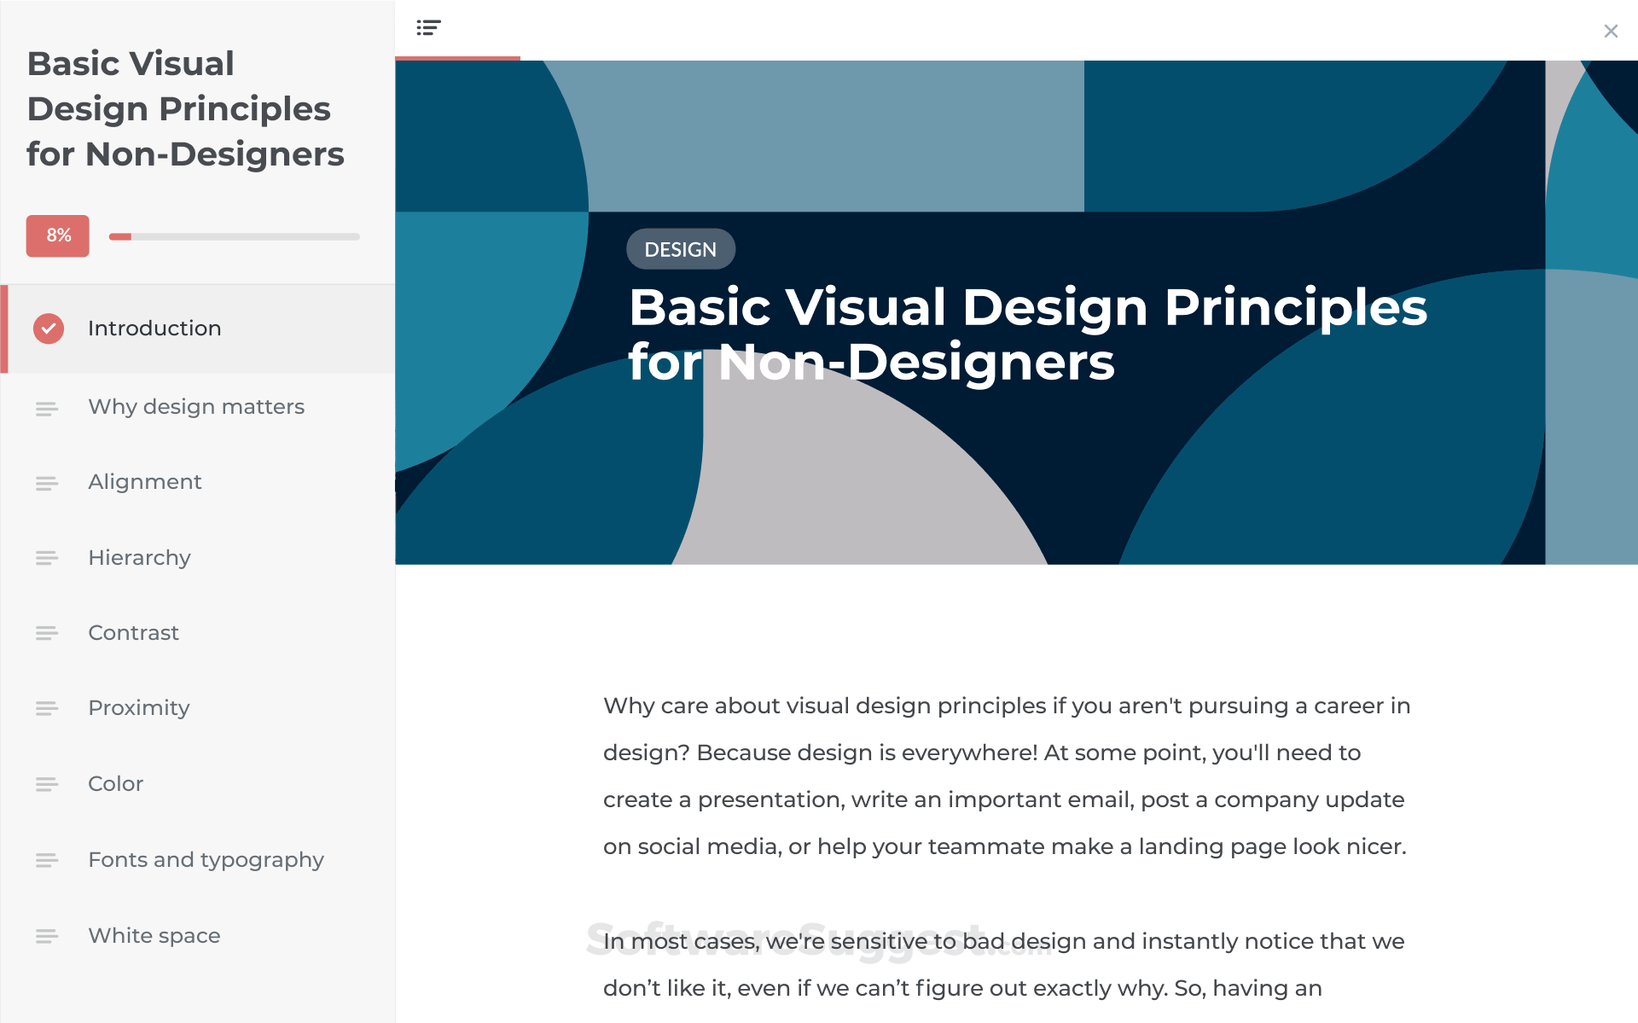Open the Why design matters lesson
1638x1023 pixels.
tap(196, 407)
